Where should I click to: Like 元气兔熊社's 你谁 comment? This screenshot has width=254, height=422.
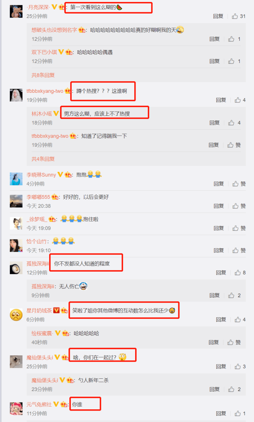point(240,413)
